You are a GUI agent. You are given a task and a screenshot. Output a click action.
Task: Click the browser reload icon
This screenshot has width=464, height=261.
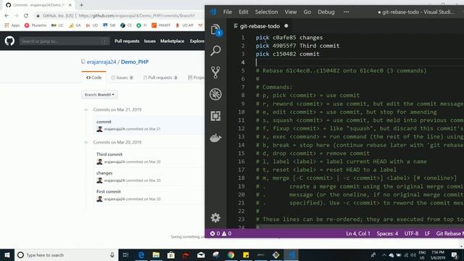tap(26, 15)
